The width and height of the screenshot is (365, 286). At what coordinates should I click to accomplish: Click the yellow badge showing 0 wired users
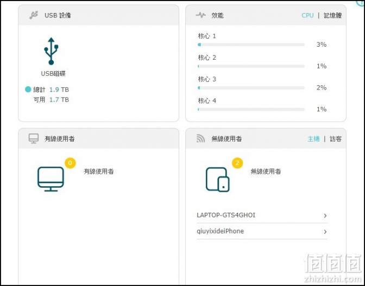(70, 163)
